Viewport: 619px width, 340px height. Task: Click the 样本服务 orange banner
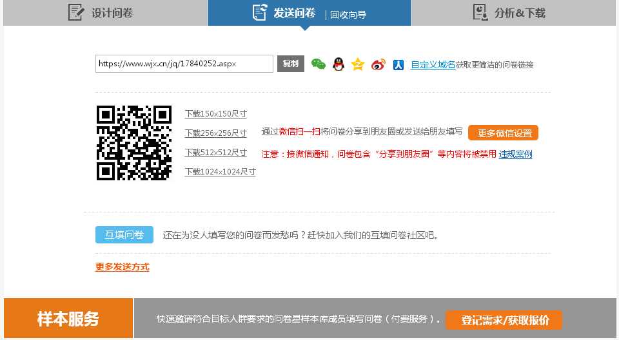click(68, 318)
